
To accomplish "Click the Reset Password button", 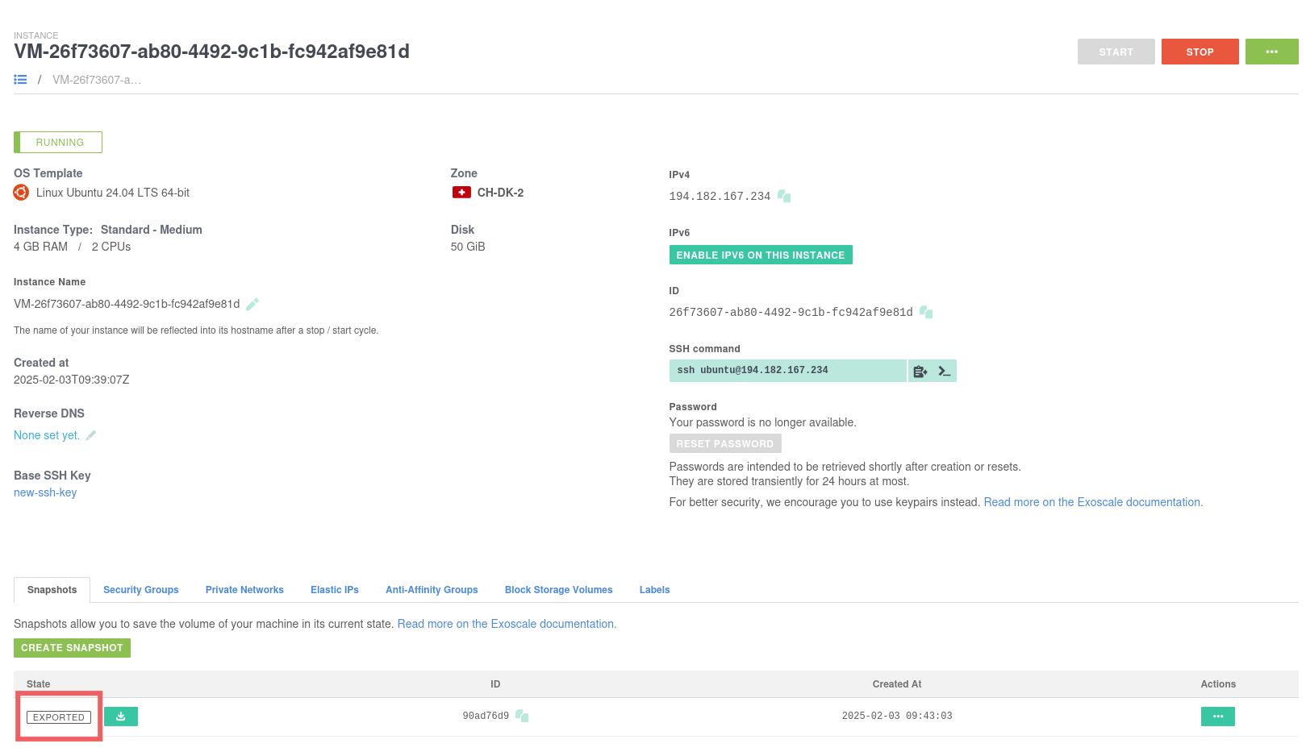I will click(725, 443).
